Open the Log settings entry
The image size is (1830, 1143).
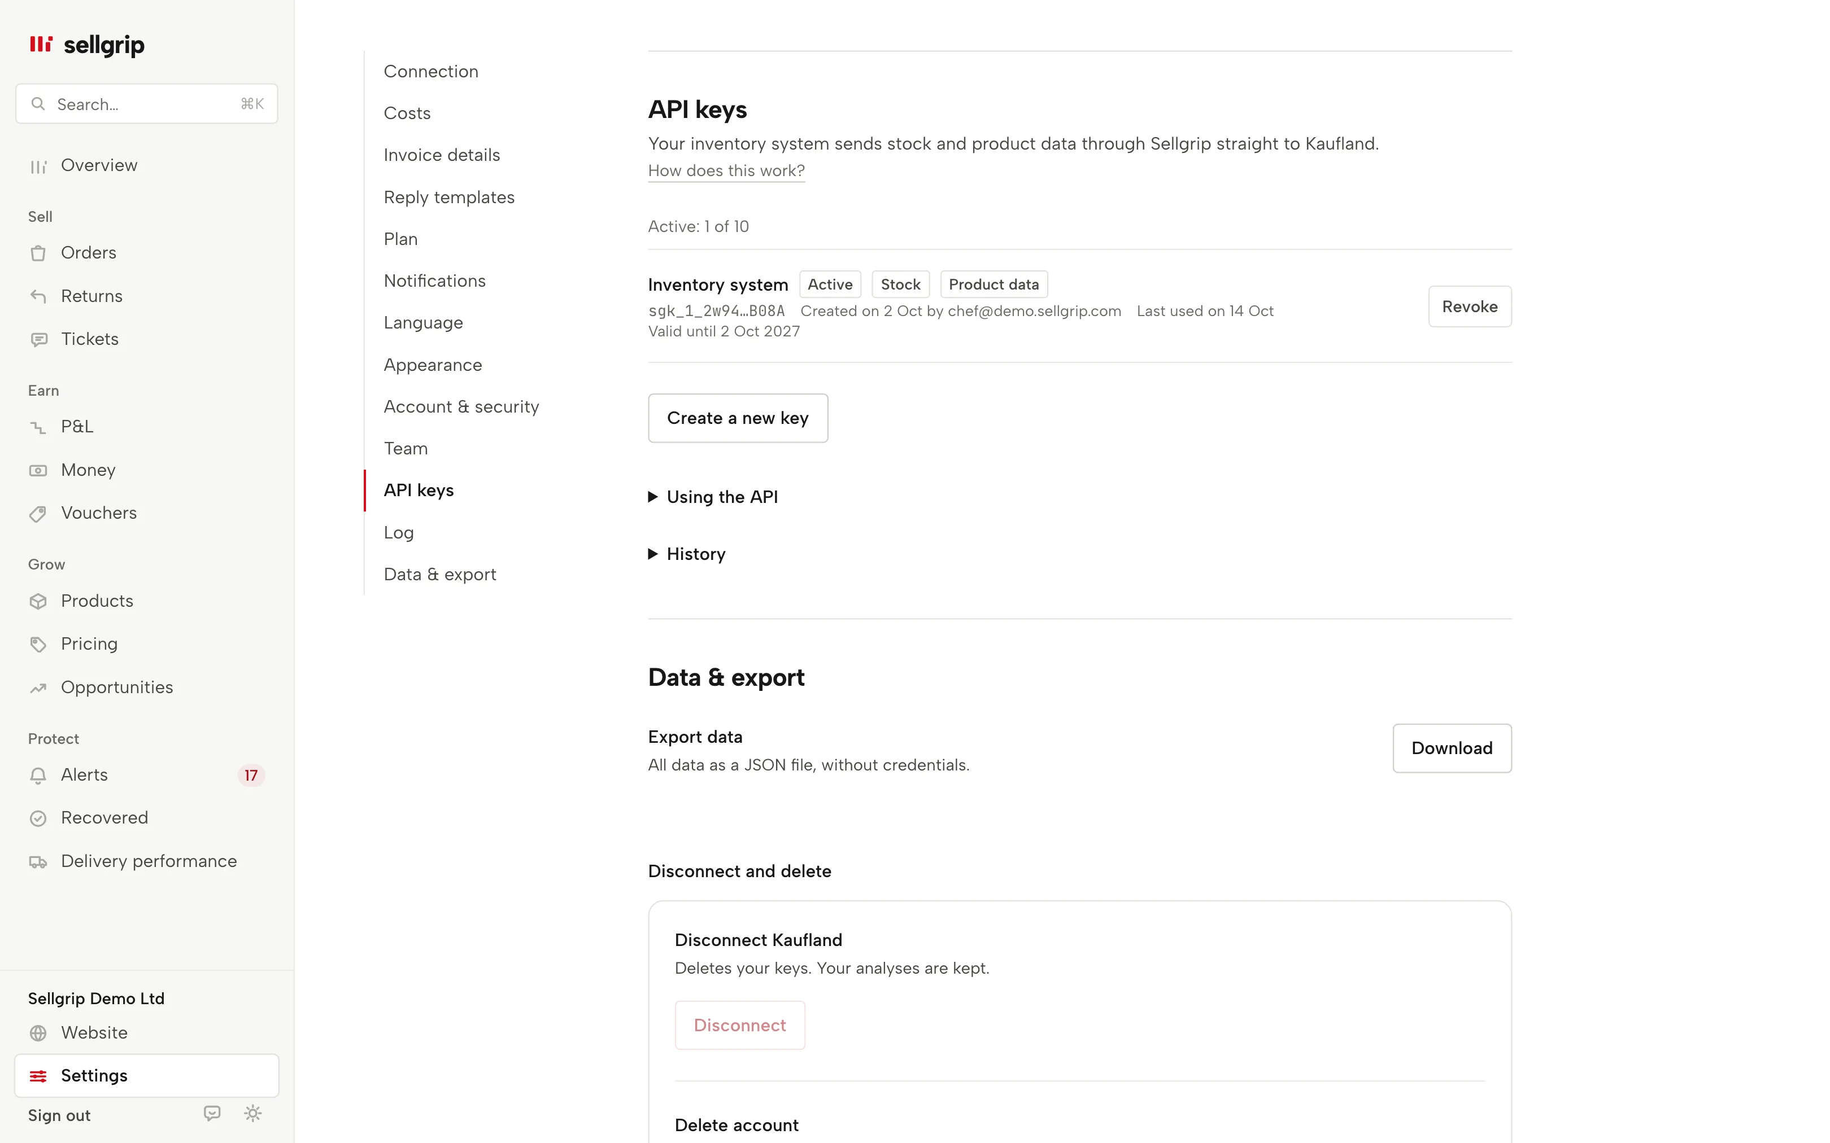(x=399, y=532)
